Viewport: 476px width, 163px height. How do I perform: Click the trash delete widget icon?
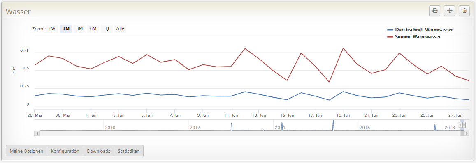pos(464,11)
